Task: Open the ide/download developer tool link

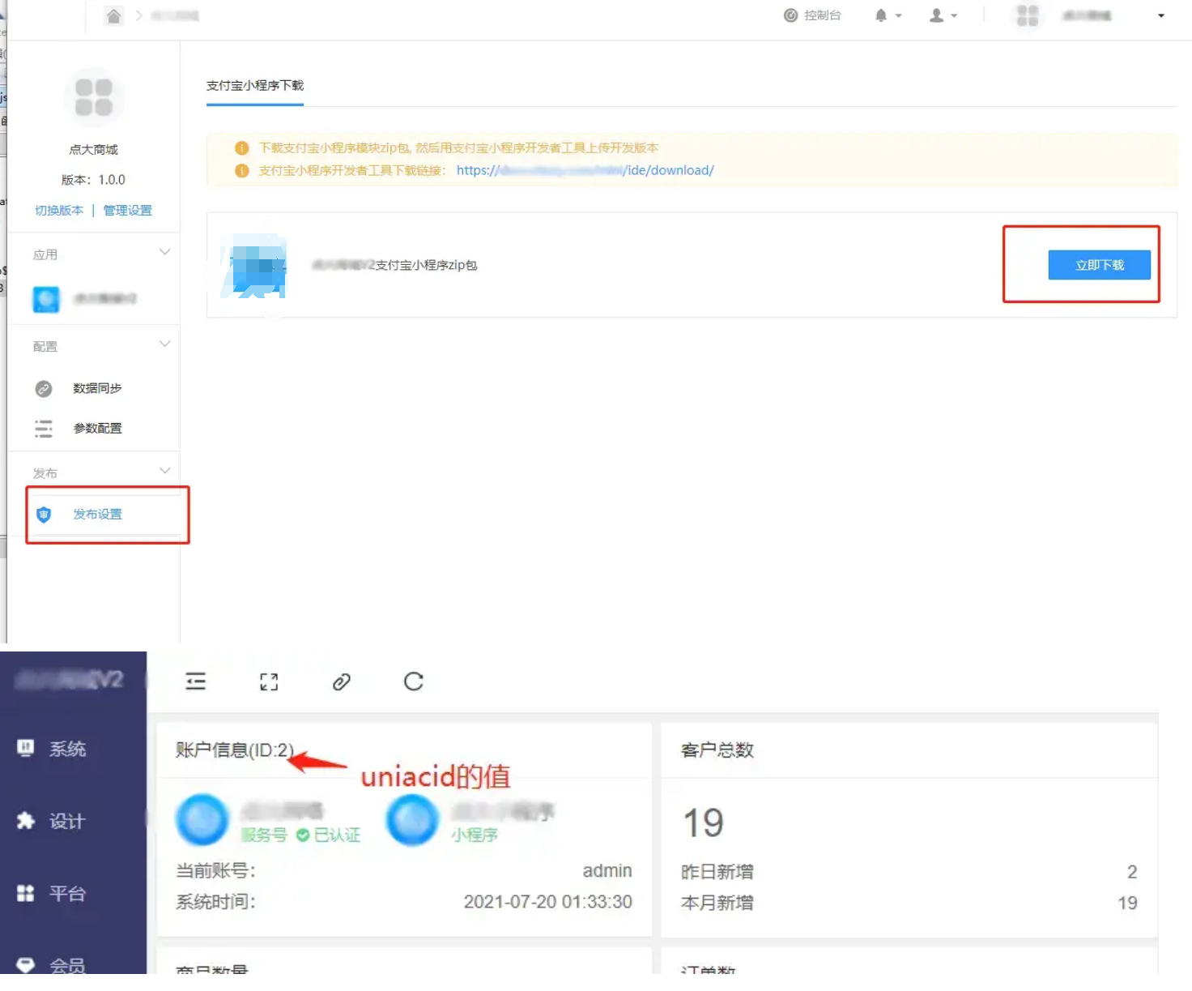Action: (x=585, y=170)
